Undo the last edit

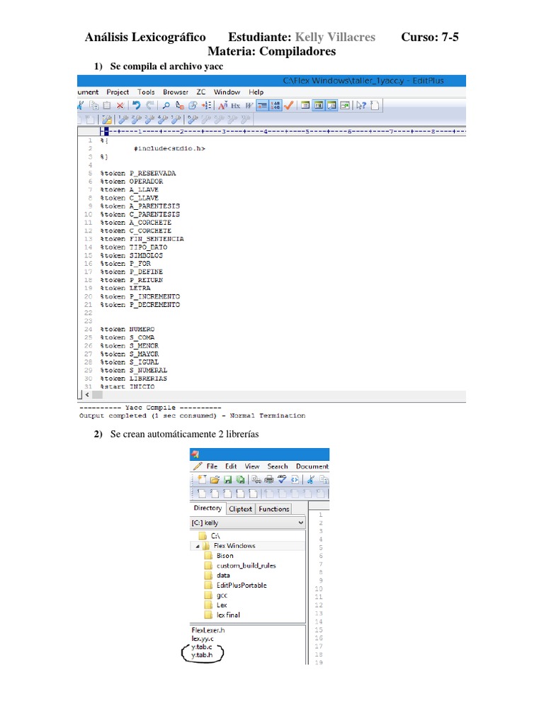136,106
